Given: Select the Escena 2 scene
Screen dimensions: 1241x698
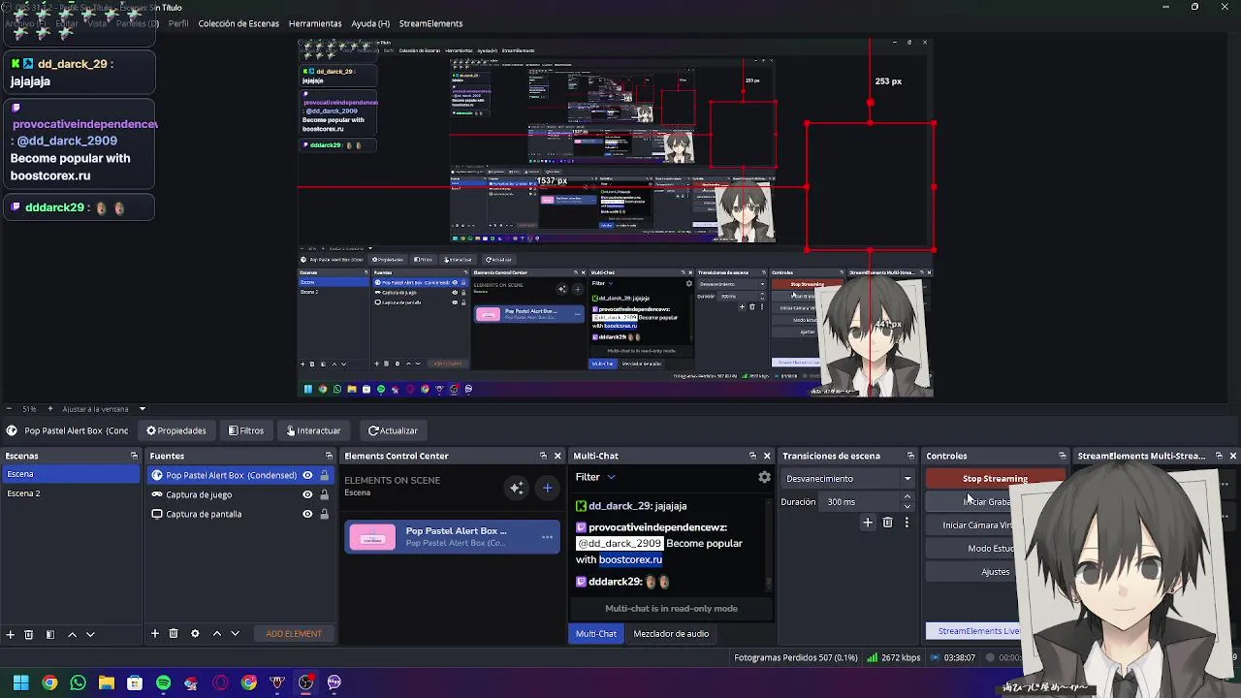Looking at the screenshot, I should point(70,493).
